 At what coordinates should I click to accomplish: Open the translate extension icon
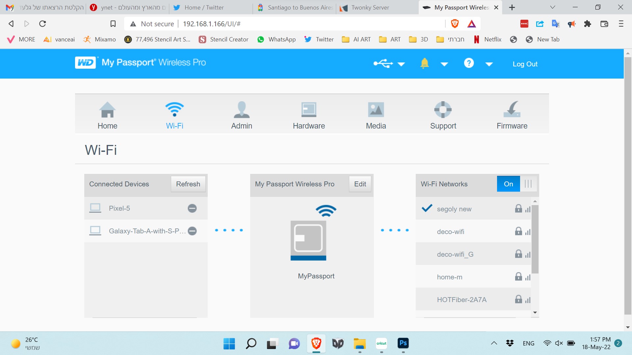pos(556,24)
